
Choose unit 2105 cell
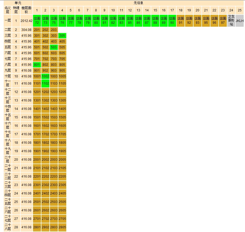[62, 168]
